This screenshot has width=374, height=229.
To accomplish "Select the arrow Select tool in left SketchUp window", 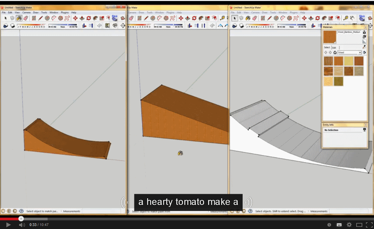I will point(6,18).
